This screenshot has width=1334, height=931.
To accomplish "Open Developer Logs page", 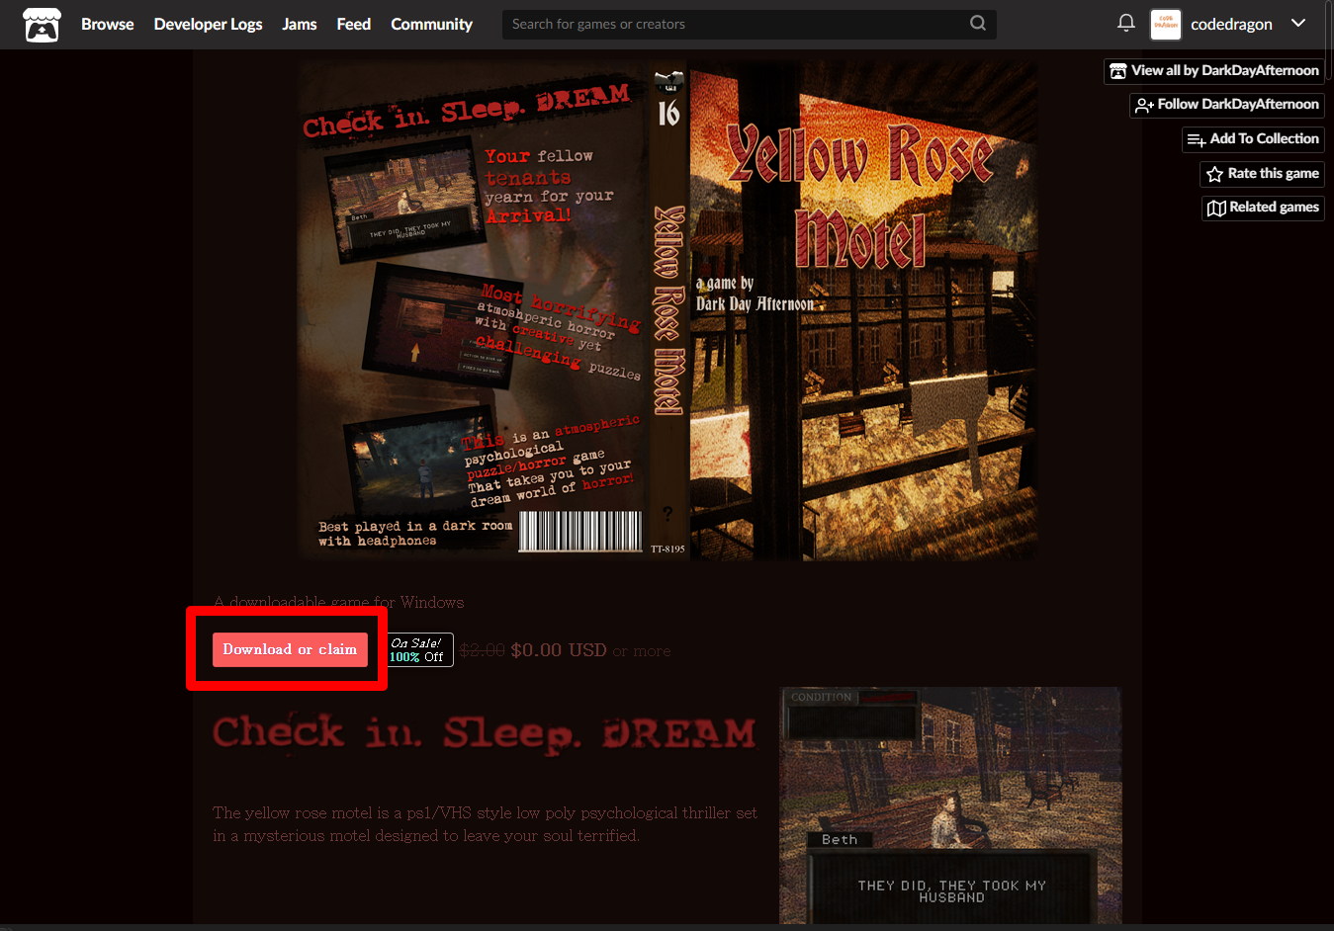I will [208, 24].
